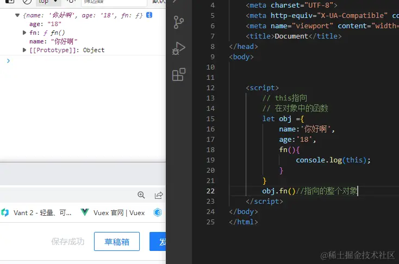Open Run and Debug view
Viewport: 399px width, 264px height.
click(179, 48)
